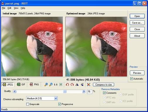The image size is (148, 112).
Task: Switch to the PNG format tab
Action: 34,85
